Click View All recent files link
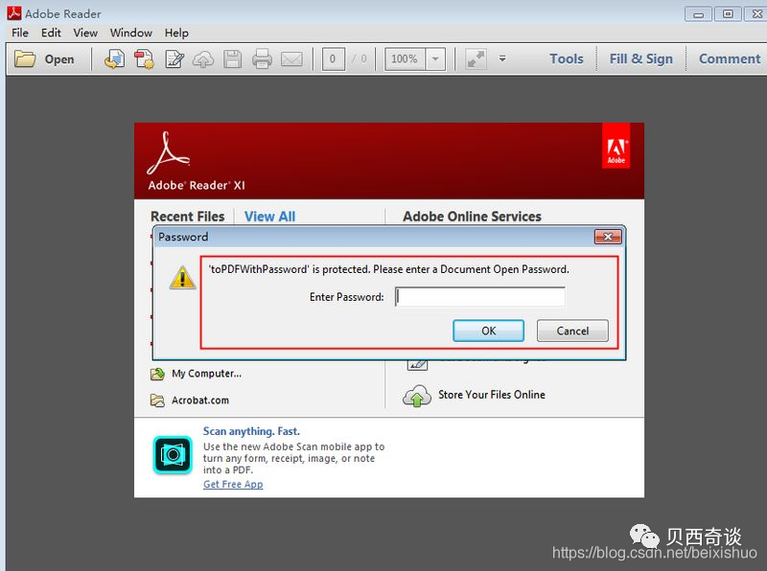767x571 pixels. (x=270, y=217)
